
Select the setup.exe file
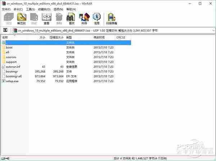pyautogui.click(x=12, y=81)
